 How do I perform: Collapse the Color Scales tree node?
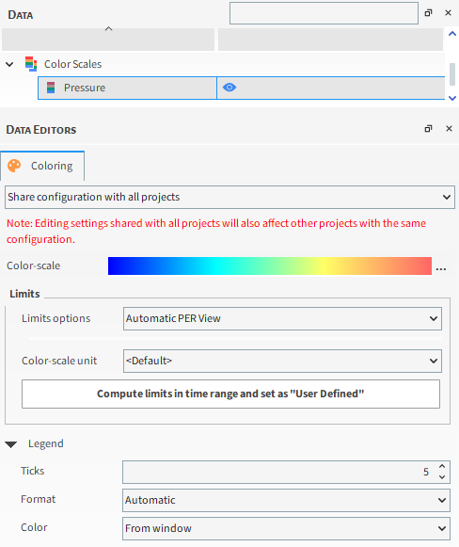tap(9, 64)
